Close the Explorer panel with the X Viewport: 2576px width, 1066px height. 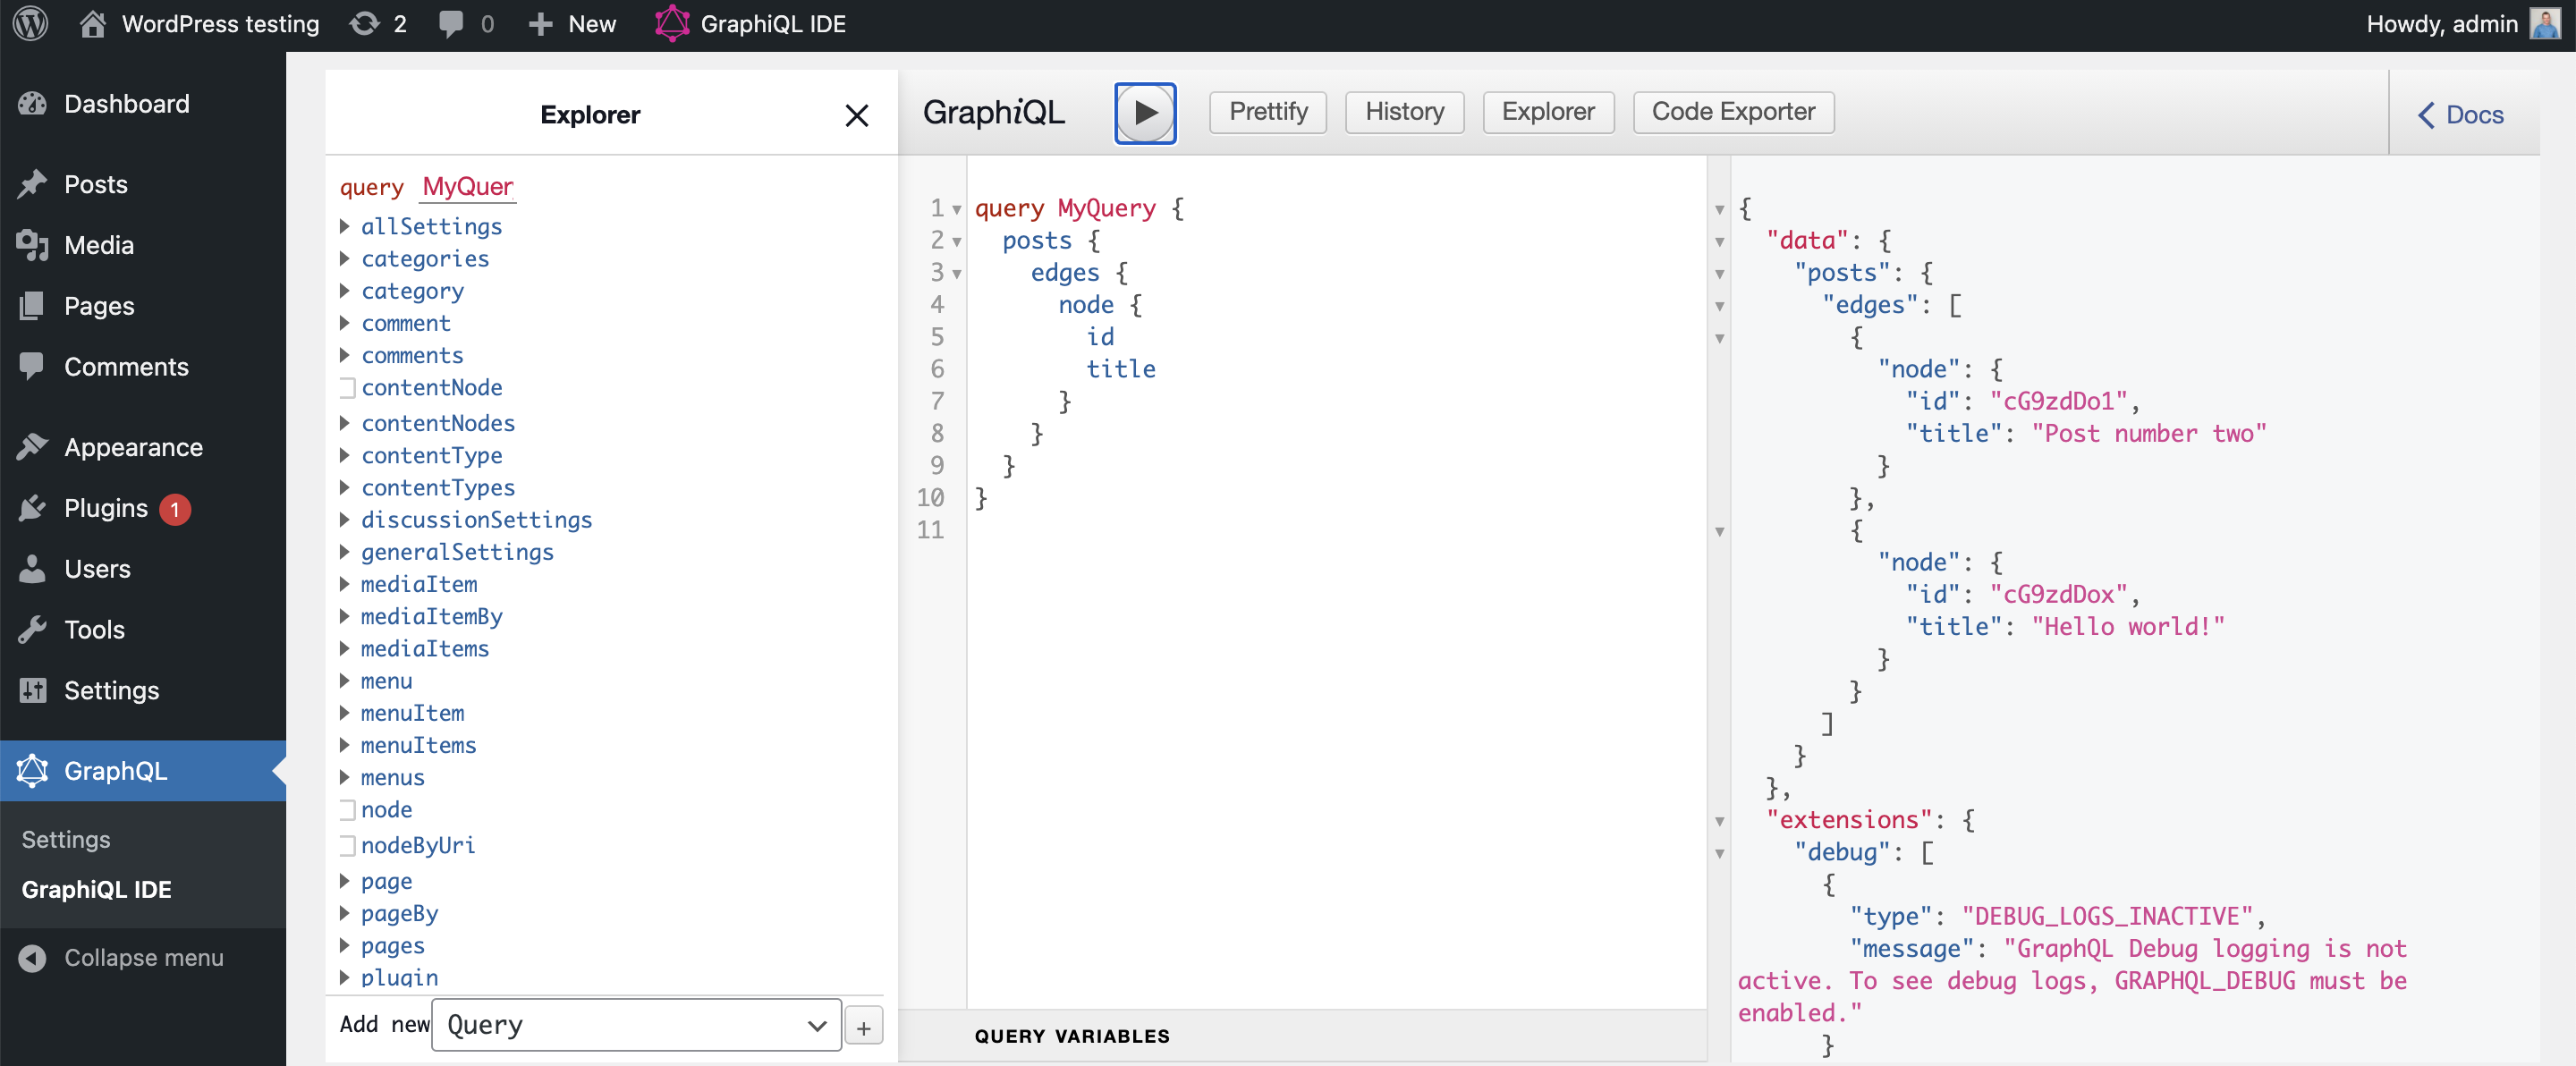(856, 116)
